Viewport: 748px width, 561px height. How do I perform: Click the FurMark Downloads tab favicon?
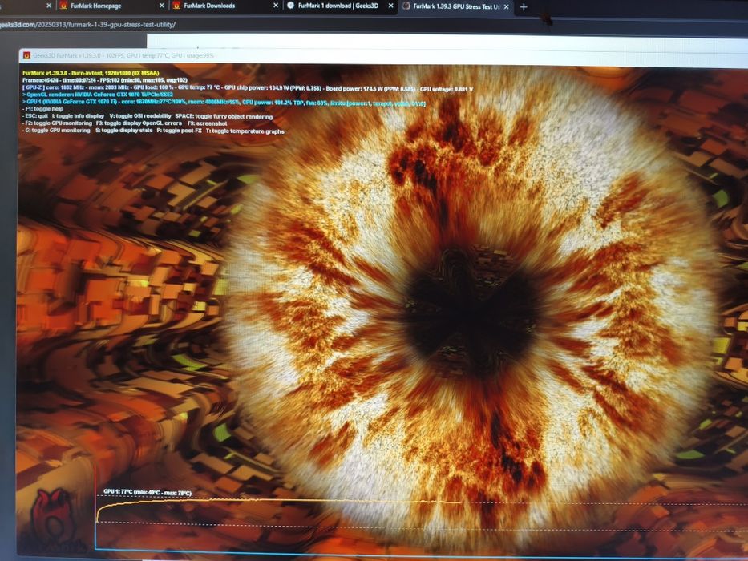click(x=176, y=6)
